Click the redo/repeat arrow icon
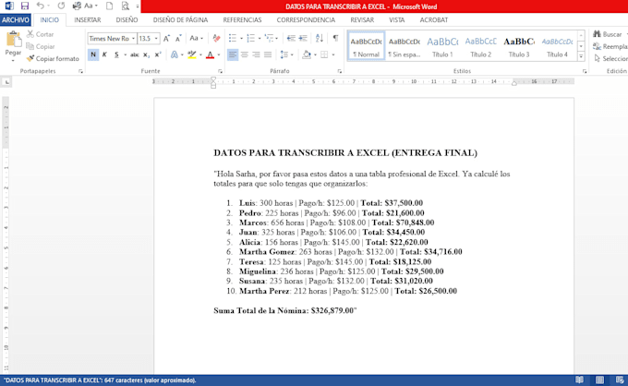 point(61,6)
